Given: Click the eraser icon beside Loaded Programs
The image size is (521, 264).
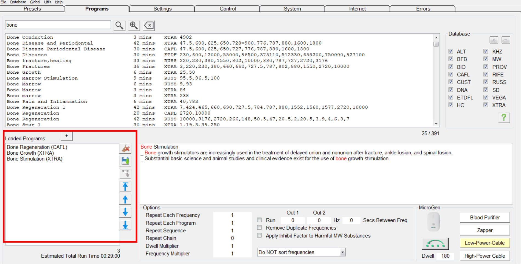Looking at the screenshot, I should click(x=125, y=148).
